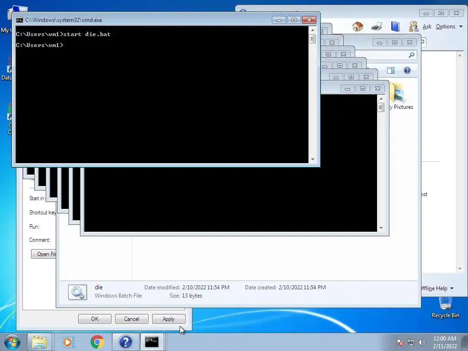
Task: Open Browse Help book icon
Action: click(x=395, y=27)
